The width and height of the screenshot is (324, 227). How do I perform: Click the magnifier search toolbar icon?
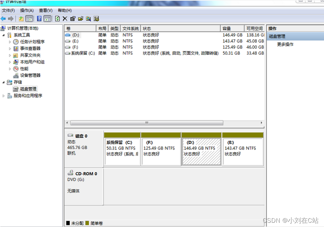[x=88, y=19]
